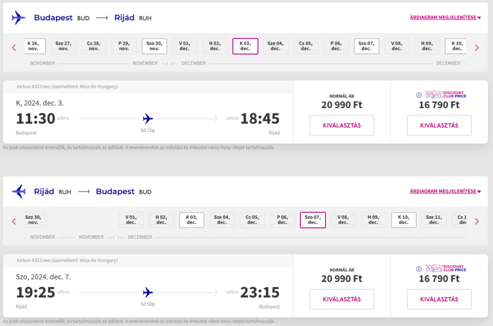This screenshot has width=493, height=326.
Task: Choose return date K 03, dec.
Action: pyautogui.click(x=192, y=220)
